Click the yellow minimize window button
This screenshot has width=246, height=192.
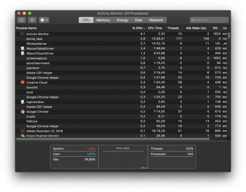click(24, 13)
